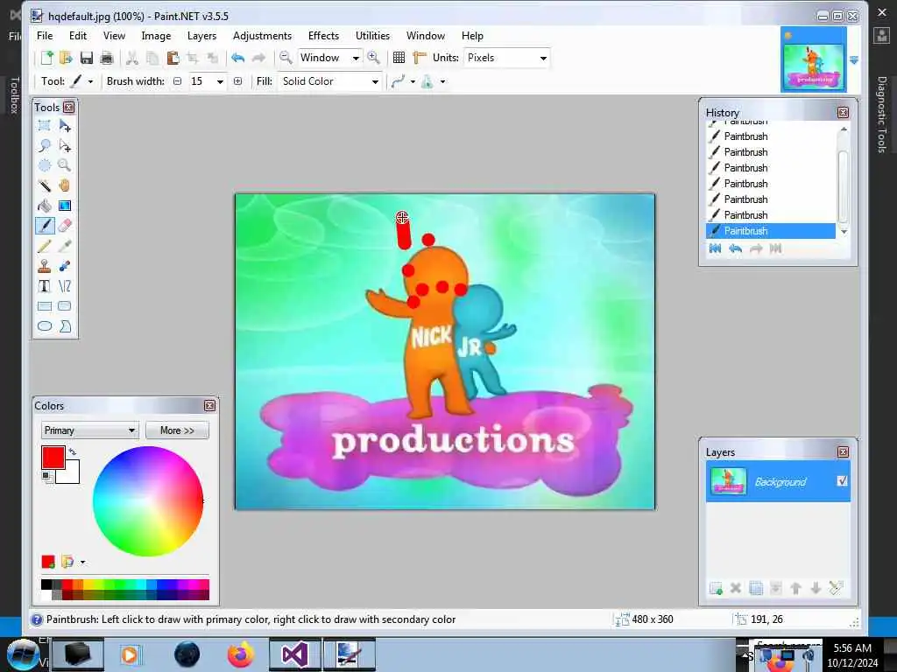
Task: Select the Clone Stamp tool
Action: coord(44,266)
